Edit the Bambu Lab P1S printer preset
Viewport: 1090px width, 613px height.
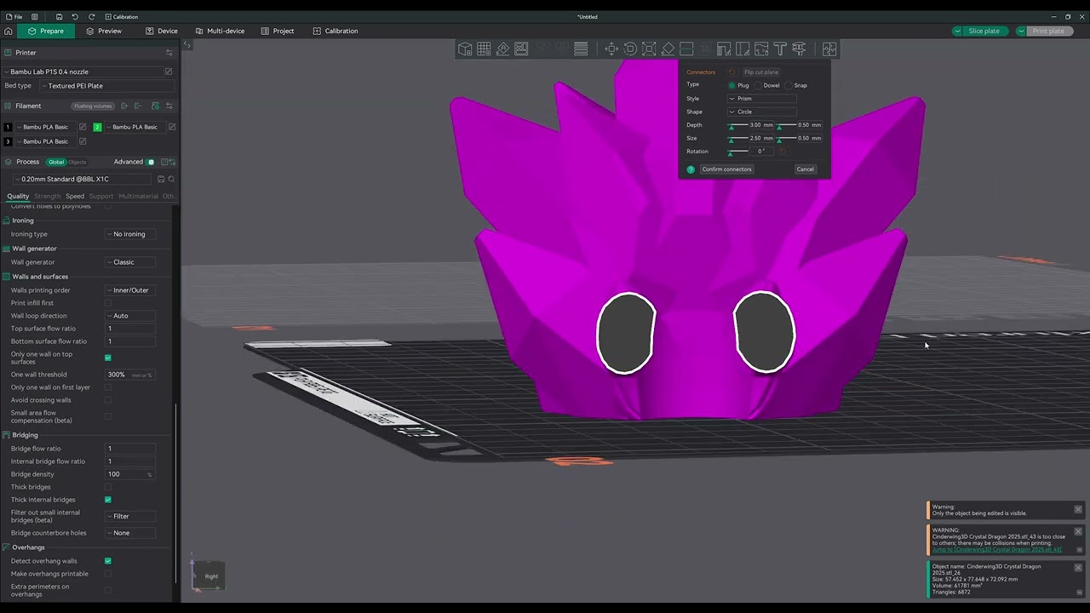(169, 72)
